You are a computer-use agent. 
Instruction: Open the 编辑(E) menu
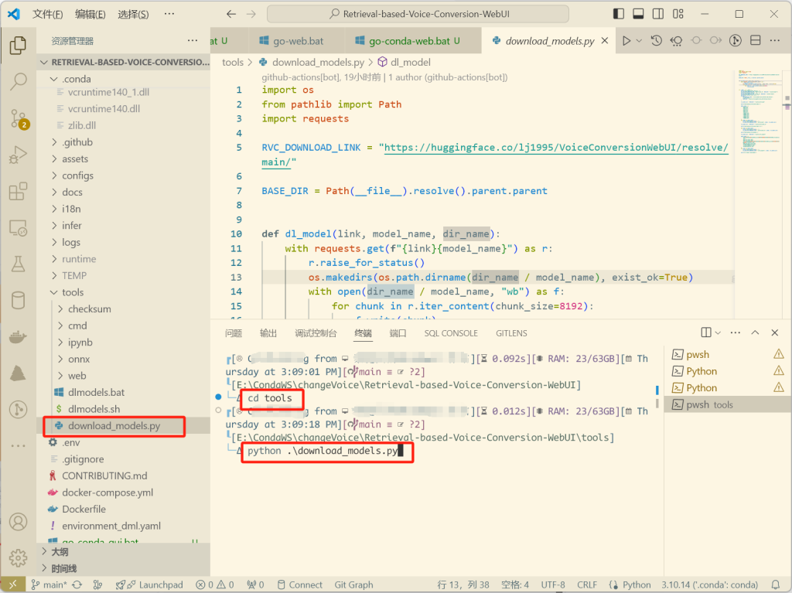point(90,14)
